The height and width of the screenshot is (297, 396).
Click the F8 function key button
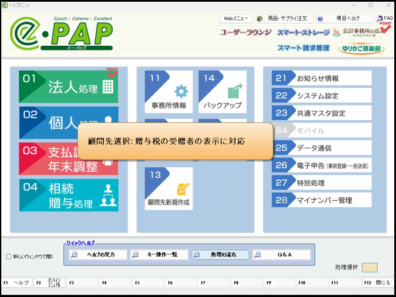(247, 283)
